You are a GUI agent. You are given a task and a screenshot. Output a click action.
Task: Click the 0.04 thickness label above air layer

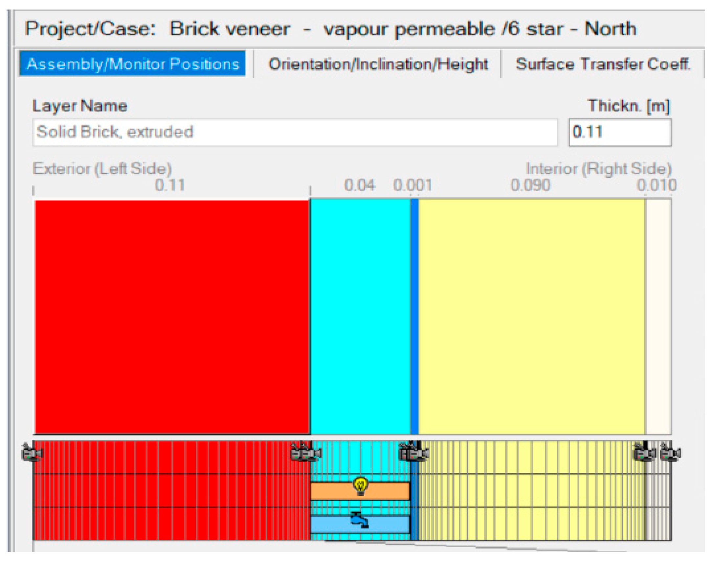click(359, 185)
